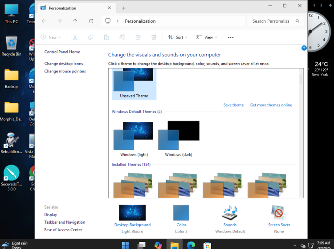Click the Rename icon in toolbar
This screenshot has height=249, width=334.
[122, 37]
